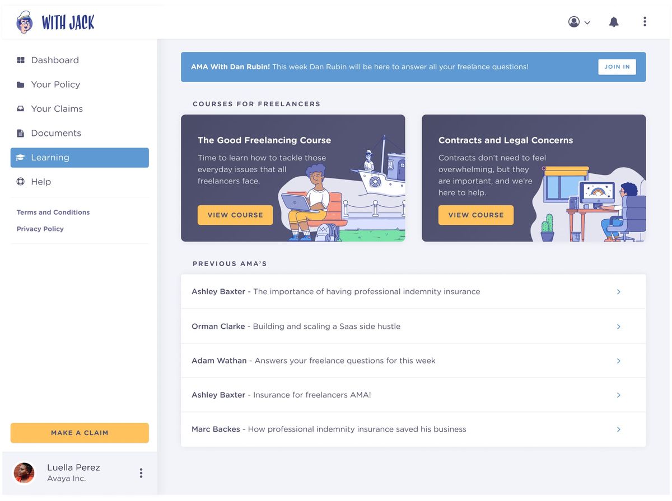Click the Your Claims inbox icon
The height and width of the screenshot is (501, 672).
(x=21, y=108)
